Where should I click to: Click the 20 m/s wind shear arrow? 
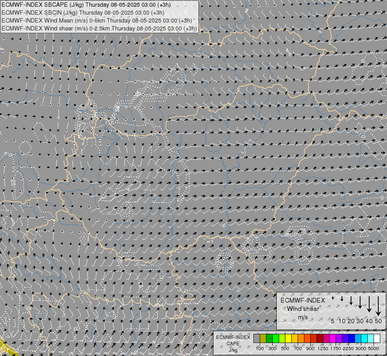[x=351, y=300]
